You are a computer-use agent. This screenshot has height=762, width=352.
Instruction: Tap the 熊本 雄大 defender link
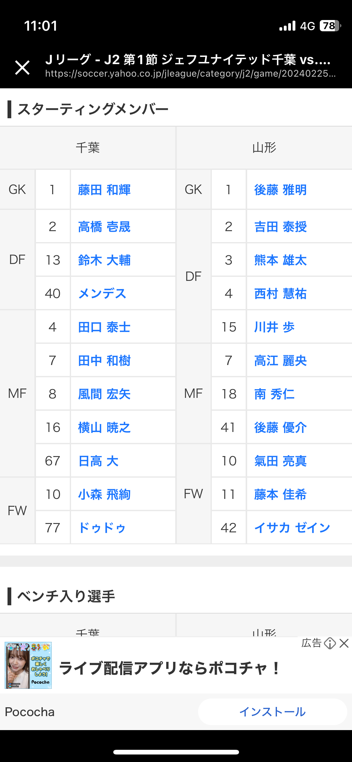point(280,260)
